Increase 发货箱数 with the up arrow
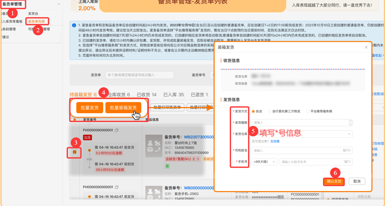 coord(351,121)
